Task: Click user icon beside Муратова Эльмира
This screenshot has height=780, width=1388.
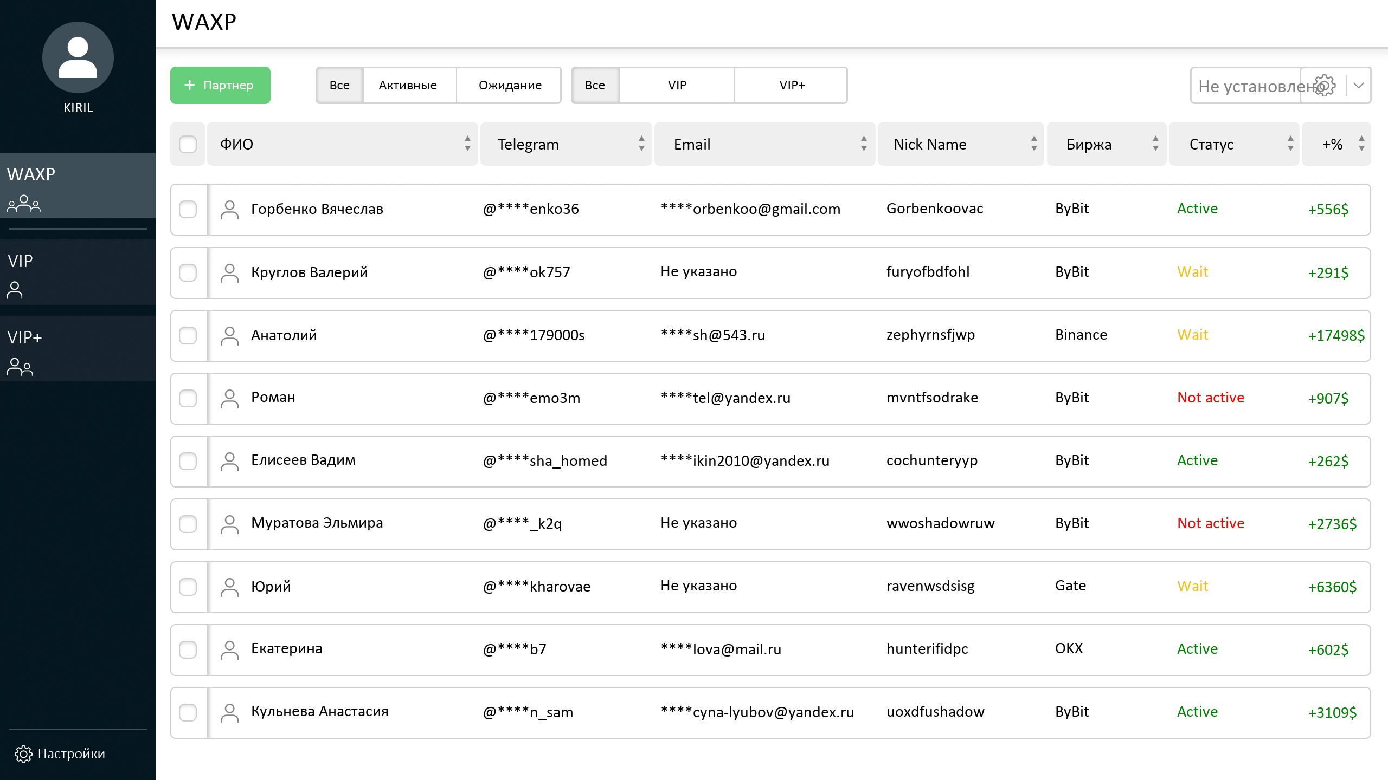Action: 229,524
